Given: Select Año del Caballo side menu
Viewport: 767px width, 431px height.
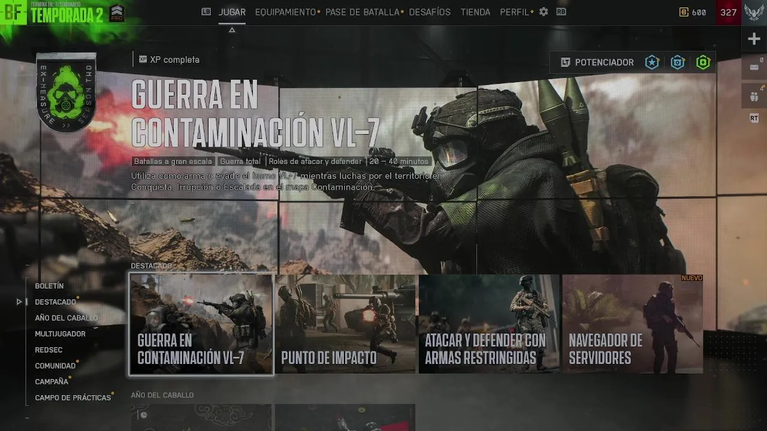Looking at the screenshot, I should [66, 318].
